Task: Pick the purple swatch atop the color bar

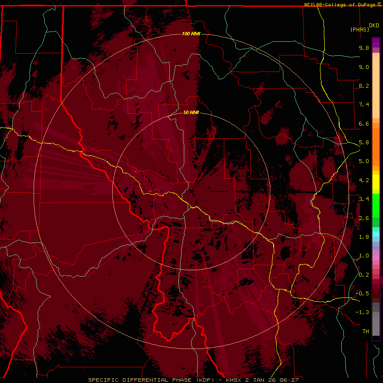Action: (376, 43)
